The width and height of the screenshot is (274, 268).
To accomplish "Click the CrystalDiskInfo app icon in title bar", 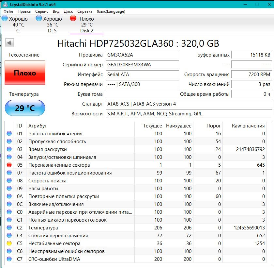I will (x=5, y=4).
